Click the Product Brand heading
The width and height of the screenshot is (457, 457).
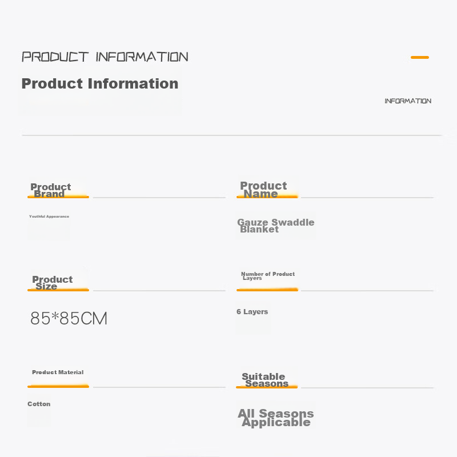(x=51, y=190)
